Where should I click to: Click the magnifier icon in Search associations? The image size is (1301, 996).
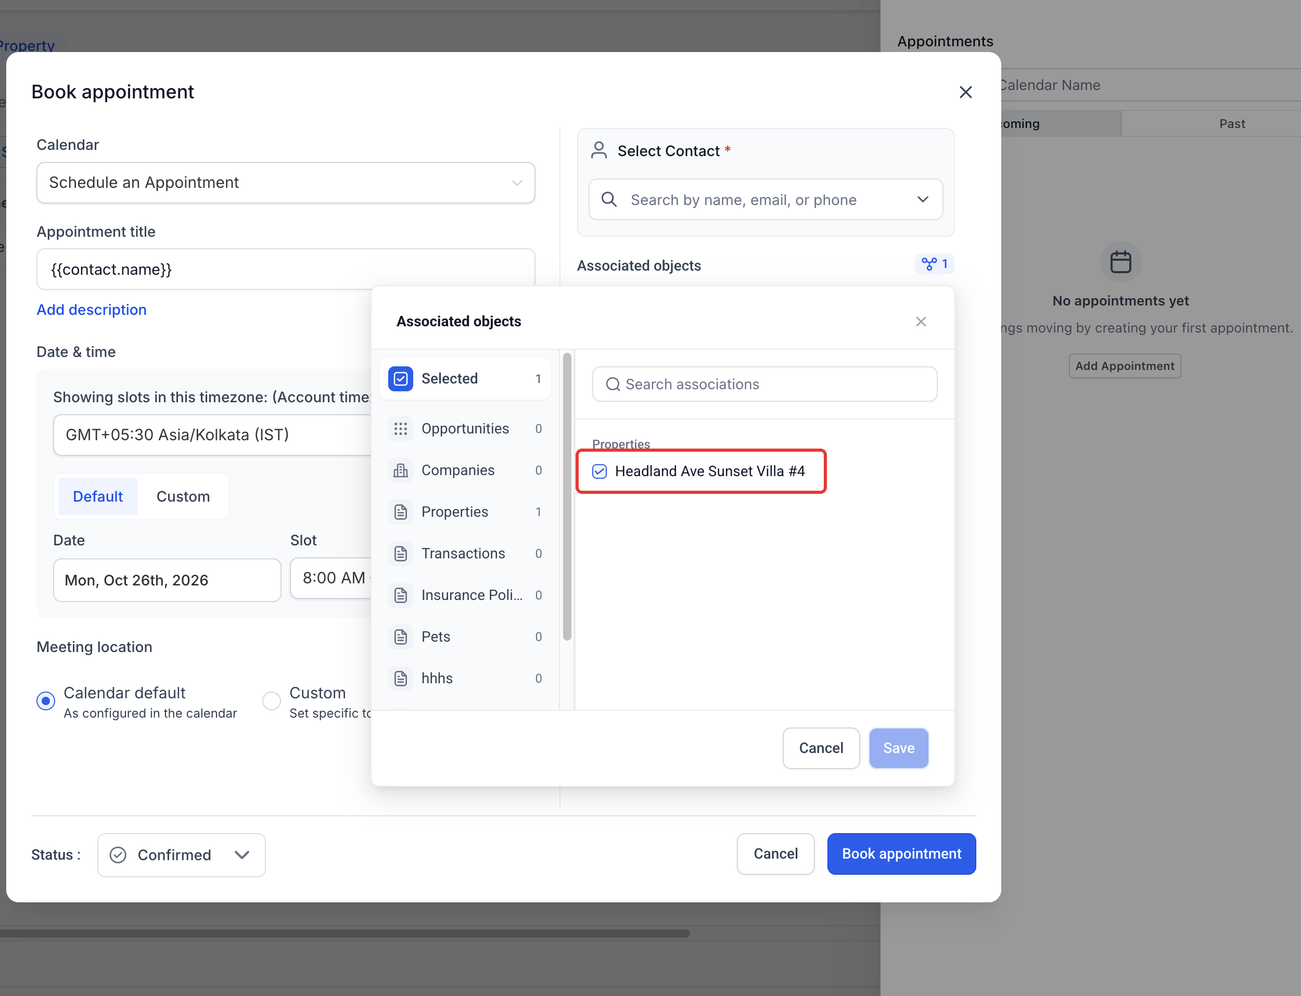[x=613, y=384]
